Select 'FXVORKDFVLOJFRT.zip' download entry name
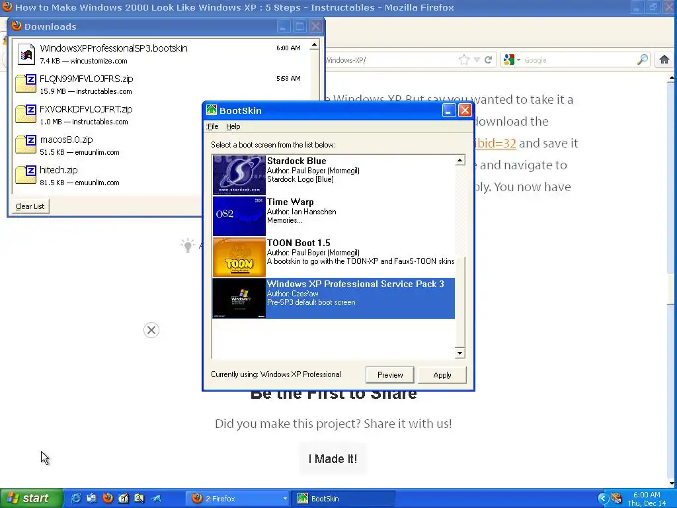 click(86, 109)
